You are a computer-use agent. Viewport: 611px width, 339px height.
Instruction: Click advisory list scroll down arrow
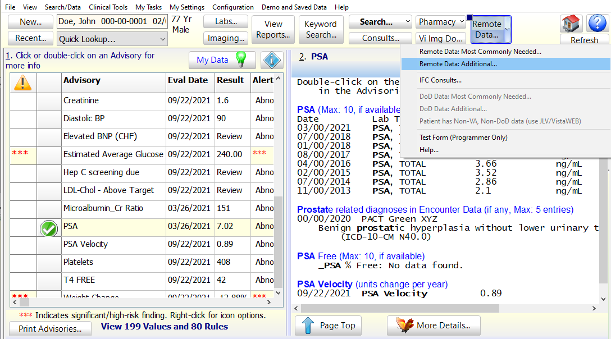(x=278, y=293)
